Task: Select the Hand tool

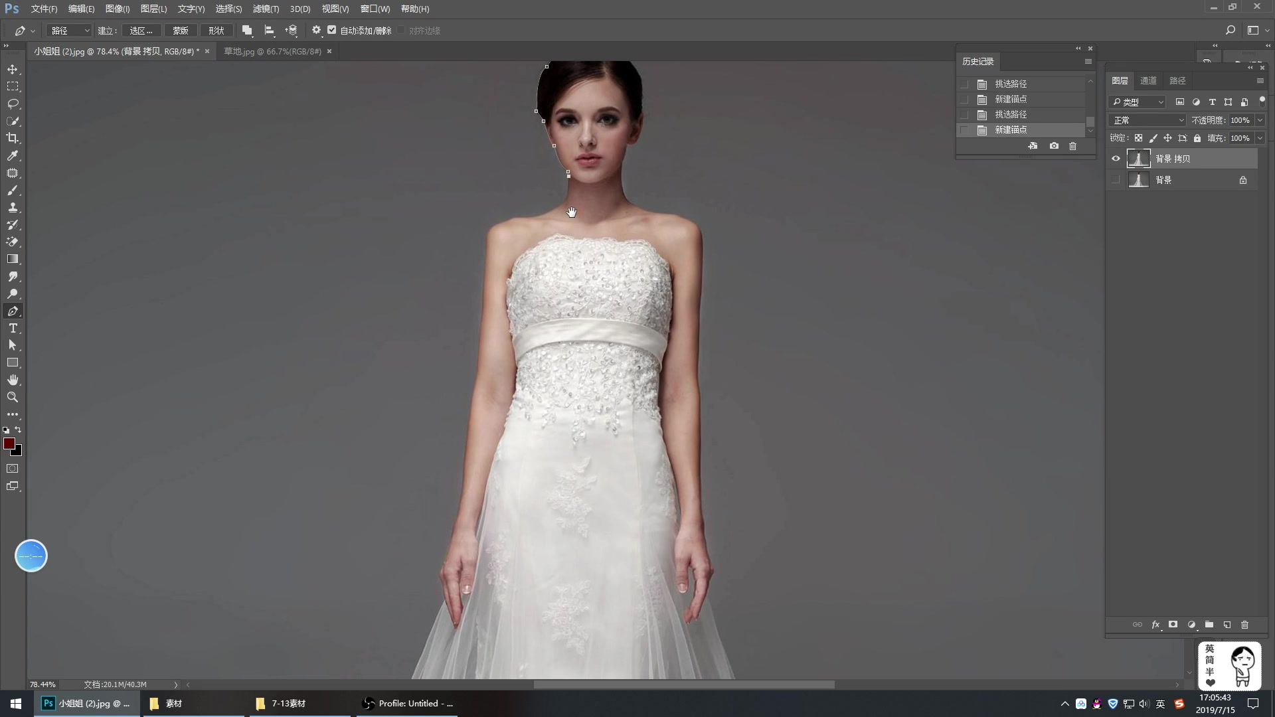Action: tap(13, 380)
